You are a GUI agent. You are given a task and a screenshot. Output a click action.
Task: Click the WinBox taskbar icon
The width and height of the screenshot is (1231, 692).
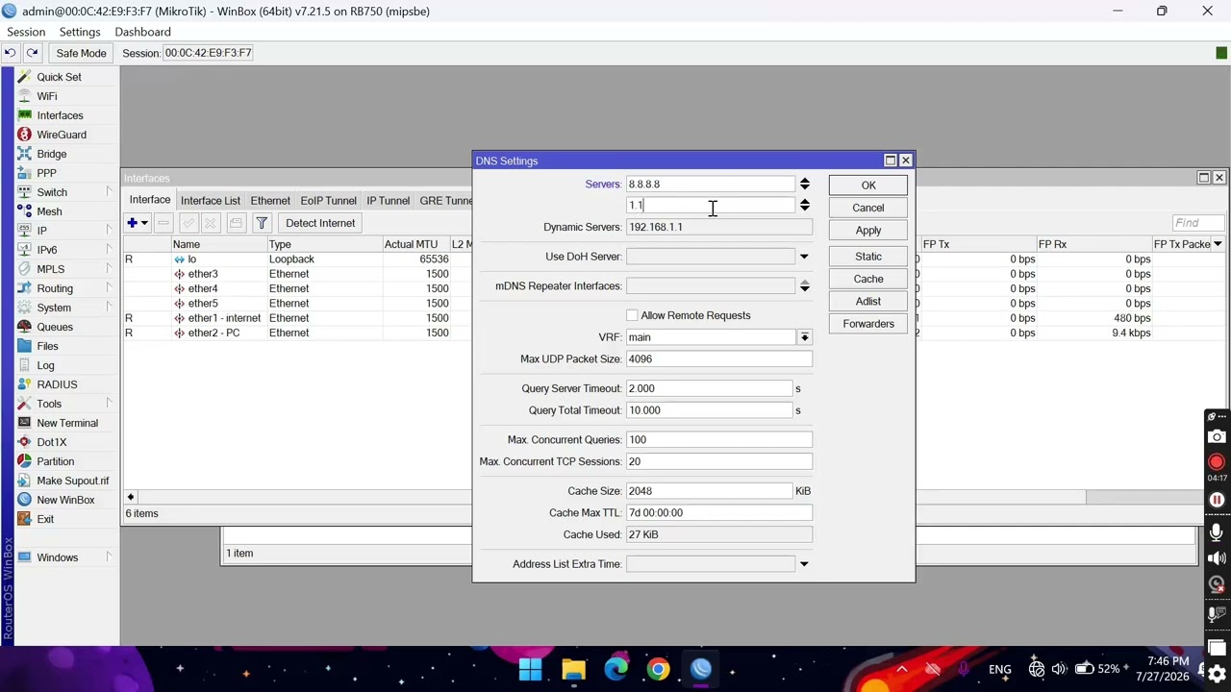700,669
